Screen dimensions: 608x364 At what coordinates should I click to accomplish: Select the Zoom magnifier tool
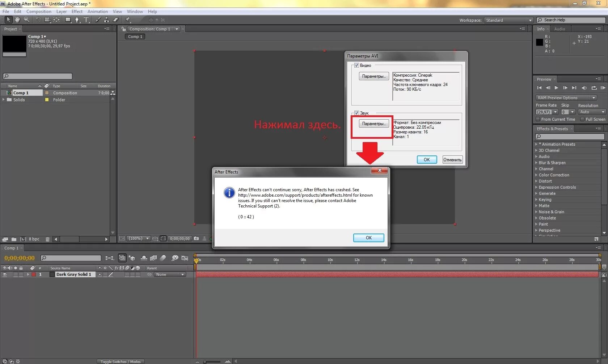pos(26,20)
